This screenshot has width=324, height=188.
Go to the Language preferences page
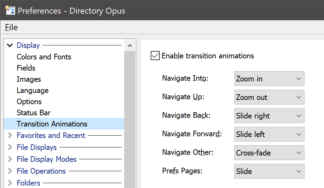tap(33, 91)
